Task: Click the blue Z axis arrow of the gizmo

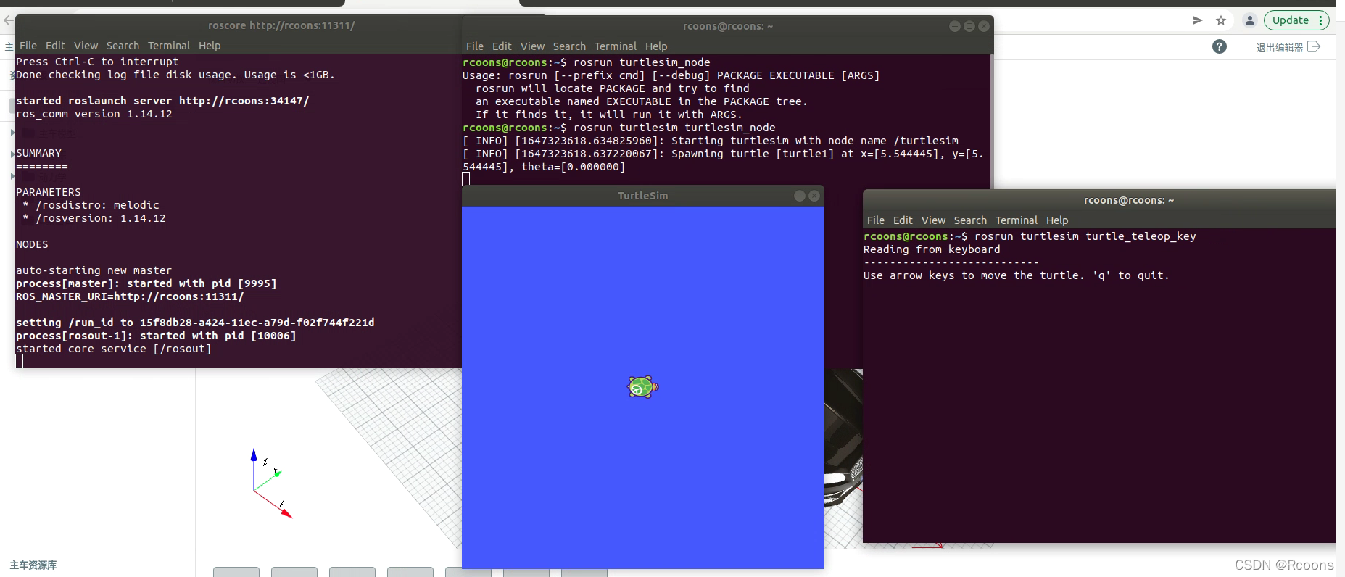Action: coord(254,455)
